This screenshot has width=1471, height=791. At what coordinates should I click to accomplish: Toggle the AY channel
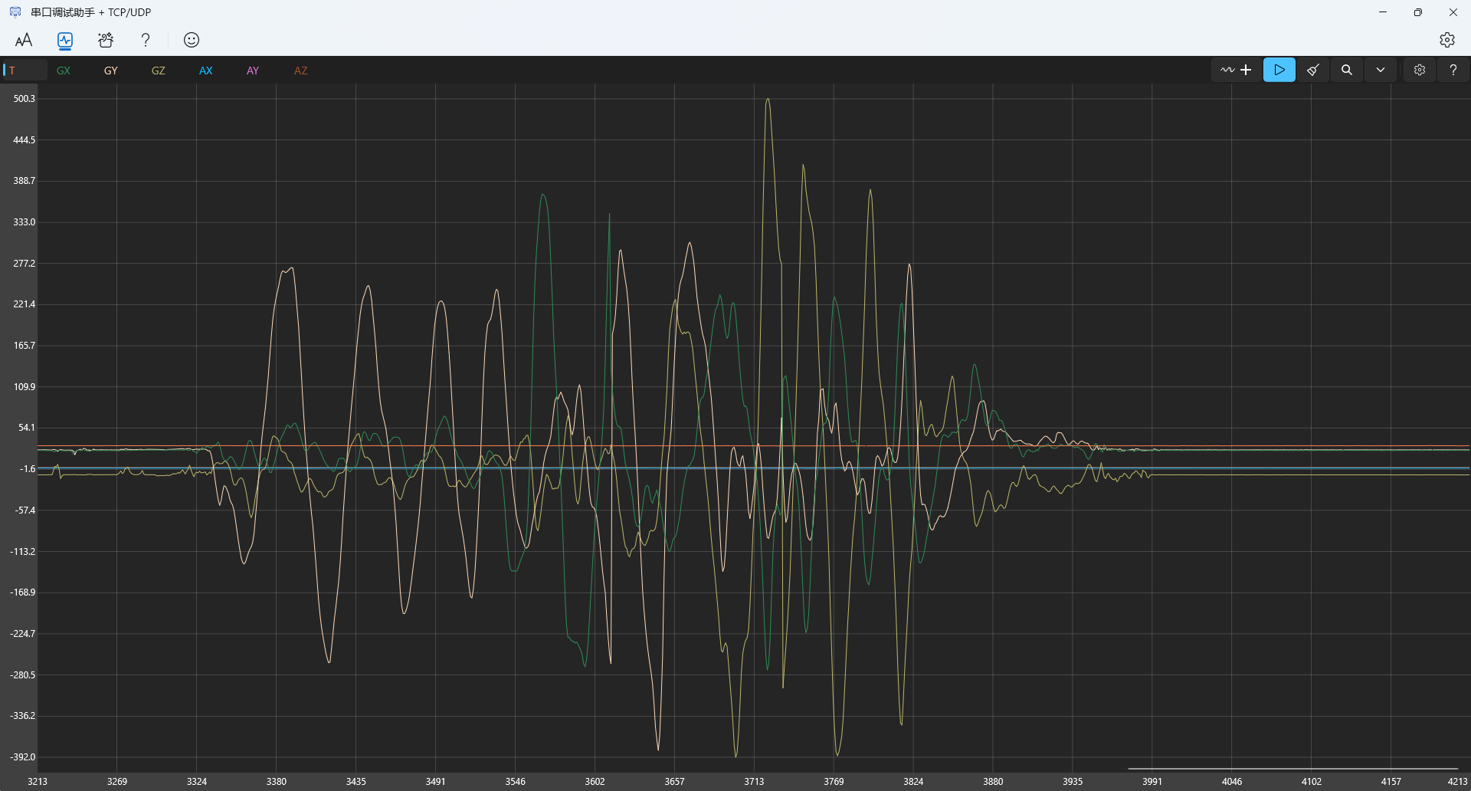tap(253, 71)
